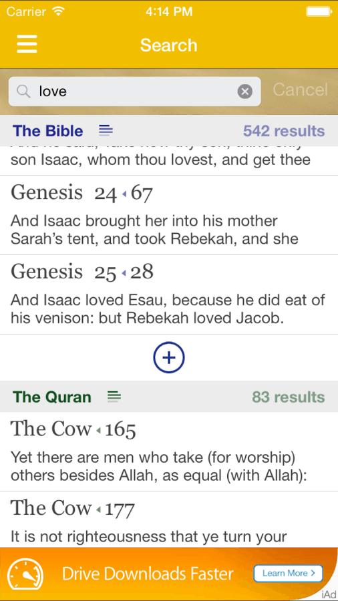The height and width of the screenshot is (601, 338).
Task: Open the hamburger menu
Action: [x=27, y=44]
